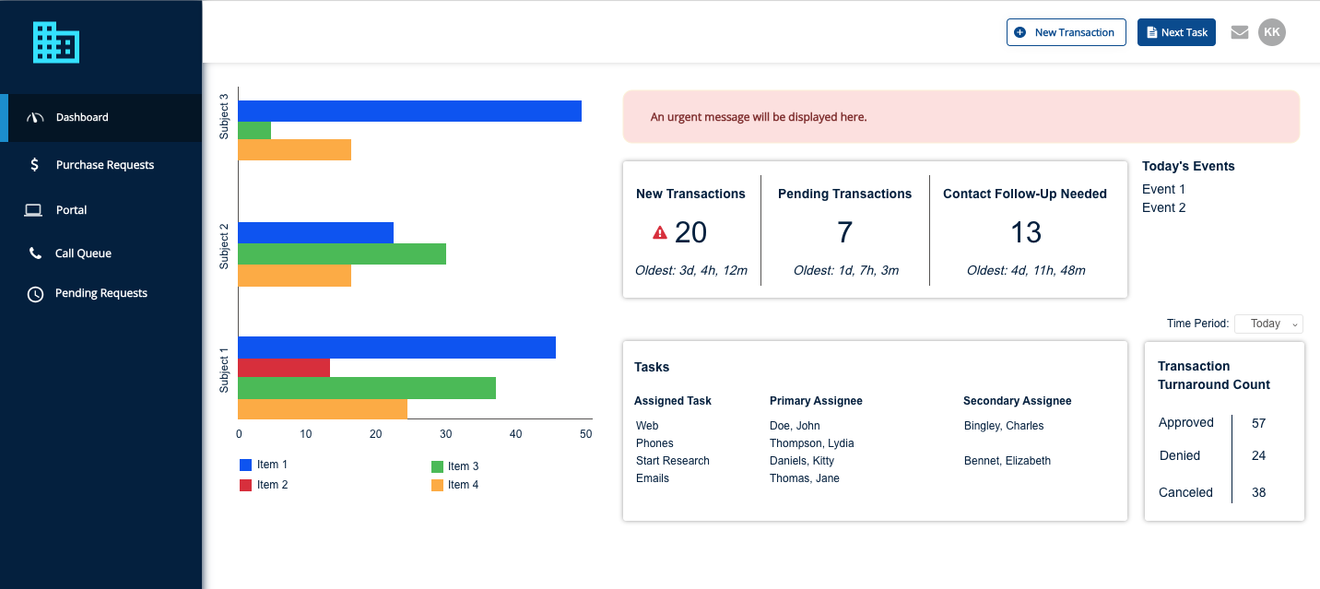
Task: Select Event 2 in Today's Events
Action: tap(1163, 207)
